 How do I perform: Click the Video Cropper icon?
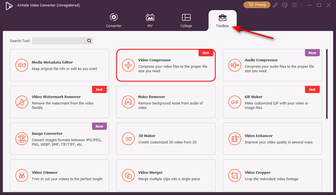tap(235, 176)
